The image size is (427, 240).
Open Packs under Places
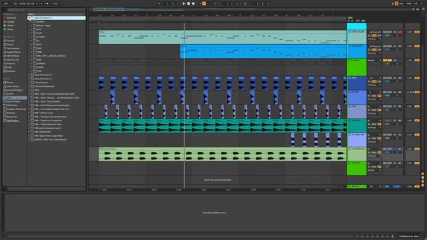(10, 83)
